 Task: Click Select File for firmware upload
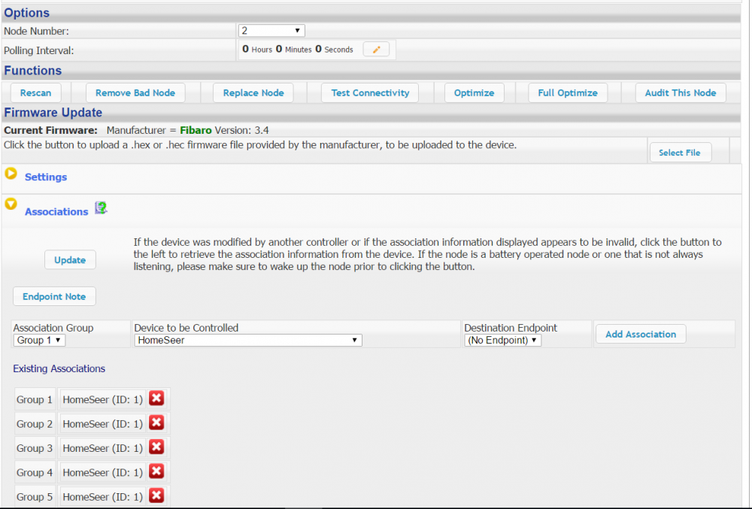(x=679, y=153)
